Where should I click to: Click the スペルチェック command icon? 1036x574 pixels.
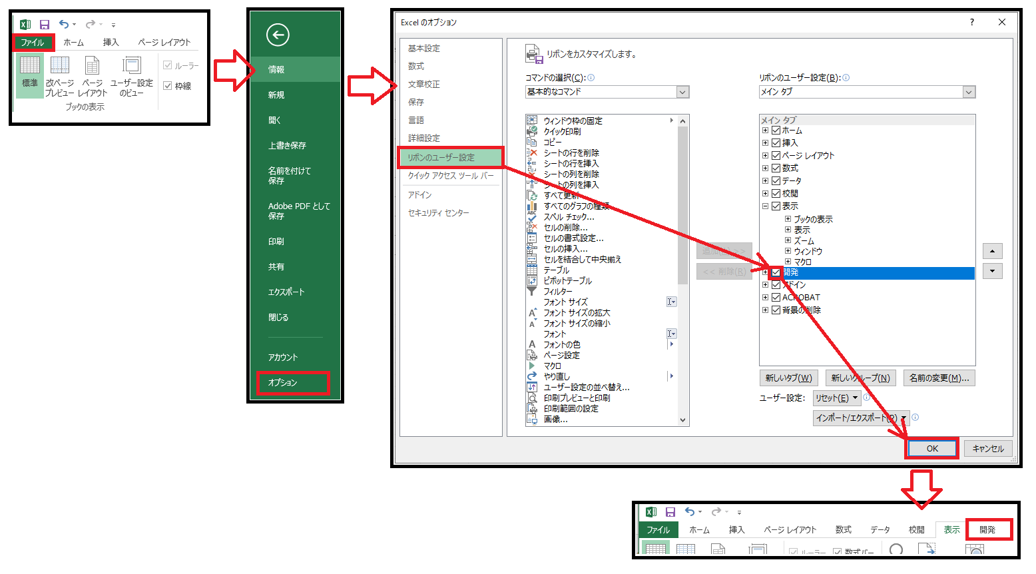[532, 216]
